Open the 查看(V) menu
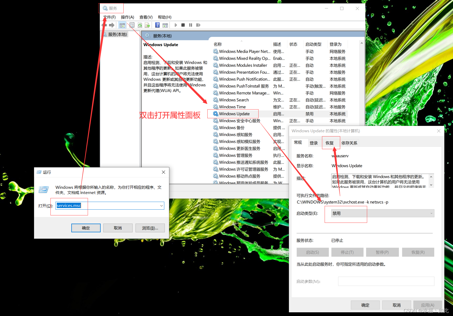This screenshot has height=316, width=453. pos(146,17)
